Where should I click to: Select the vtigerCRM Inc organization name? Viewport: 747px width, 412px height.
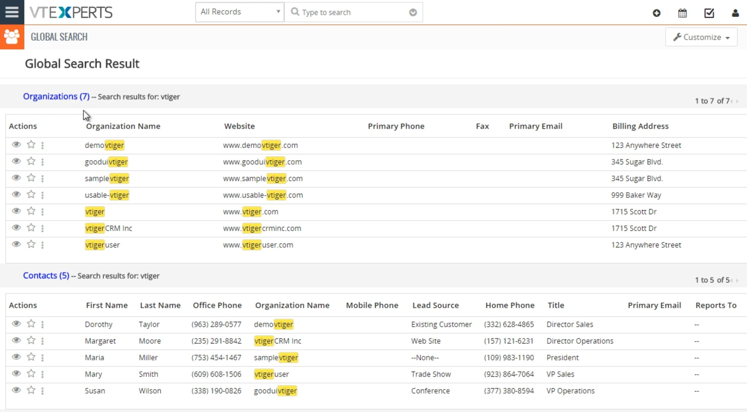[x=108, y=228]
